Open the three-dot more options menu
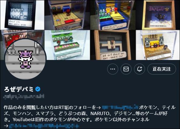This screenshot has height=129, width=180. pos(113,69)
